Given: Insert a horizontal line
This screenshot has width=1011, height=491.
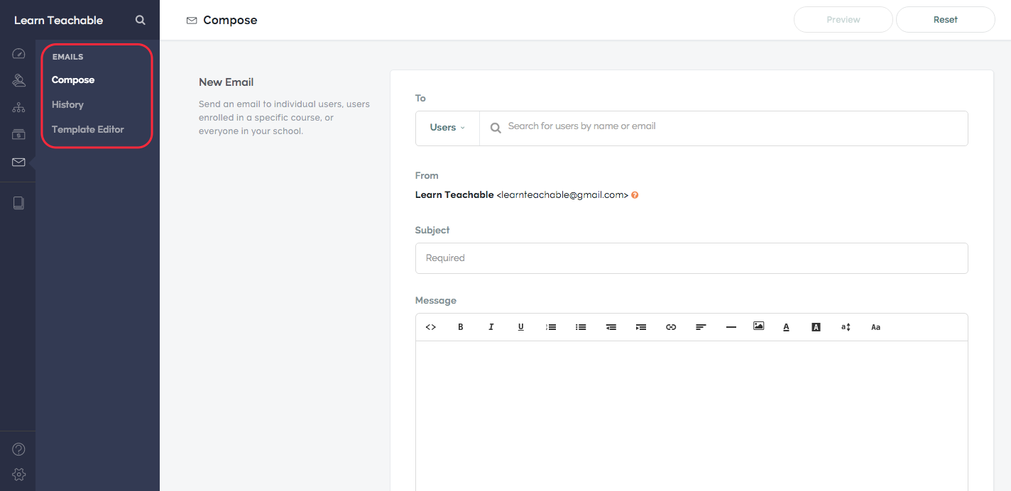Looking at the screenshot, I should (x=731, y=327).
